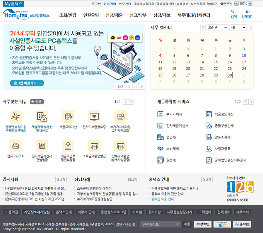This screenshot has height=233, width=263.
Task: Show next page of 세금종류별 서비스
Action: 251,102
